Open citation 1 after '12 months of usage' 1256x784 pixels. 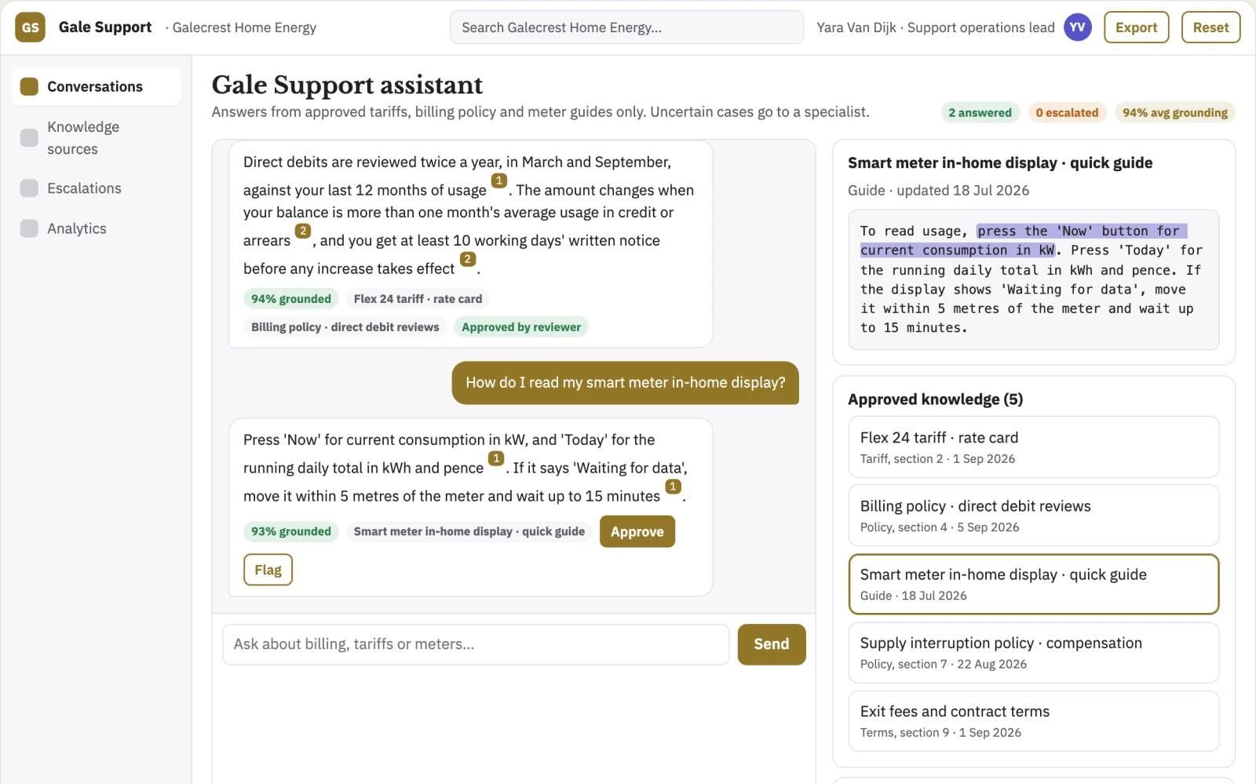499,181
